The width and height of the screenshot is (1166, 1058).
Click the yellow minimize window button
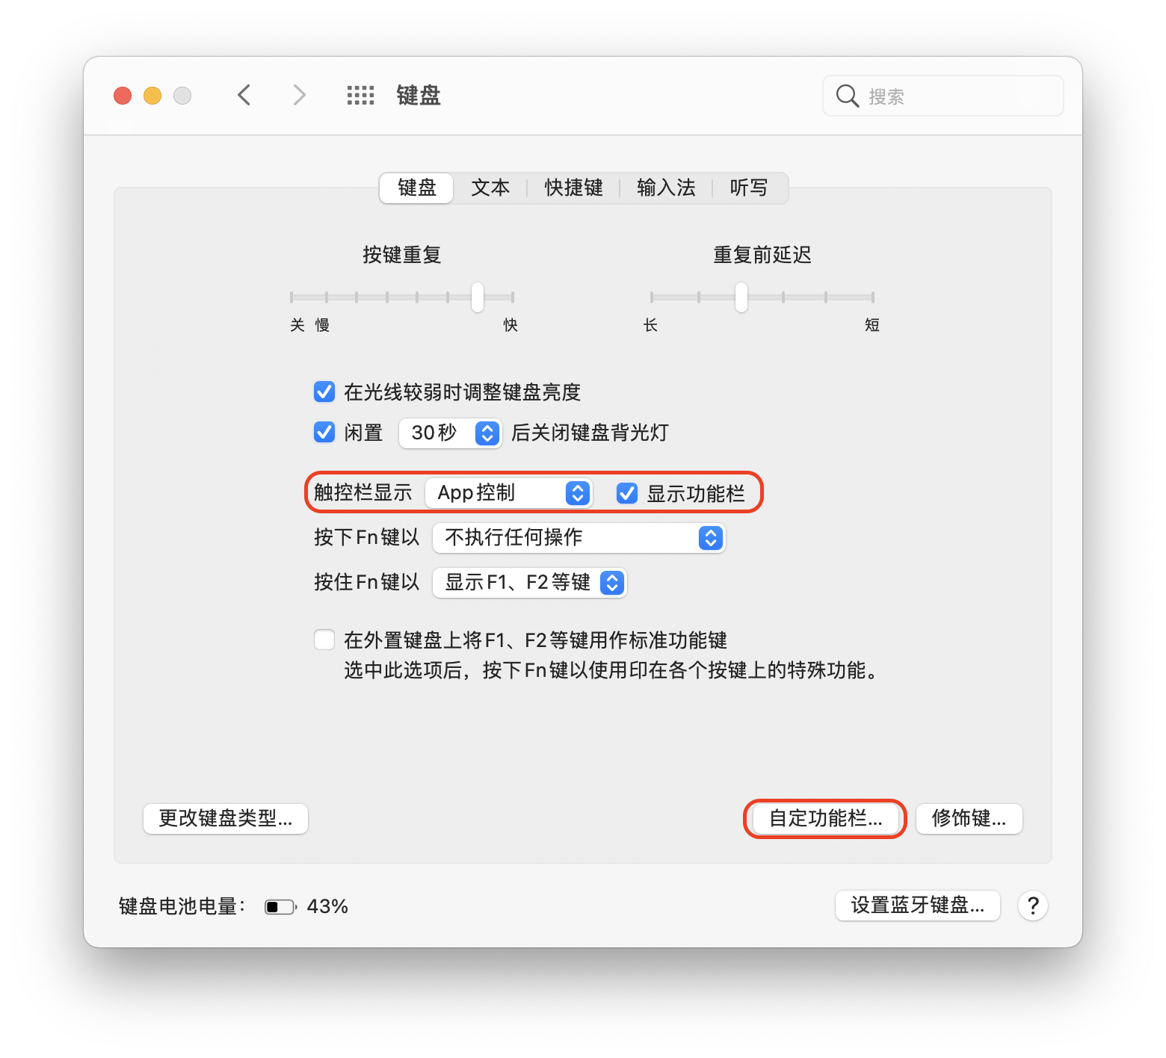click(x=152, y=96)
